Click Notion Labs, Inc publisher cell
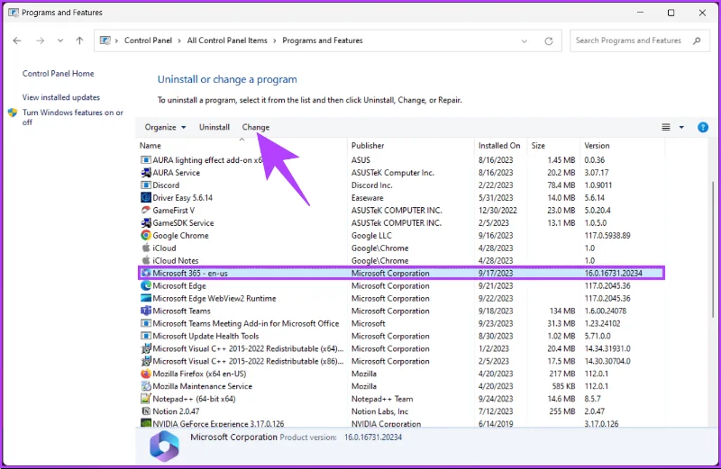Image resolution: width=721 pixels, height=469 pixels. pos(379,411)
